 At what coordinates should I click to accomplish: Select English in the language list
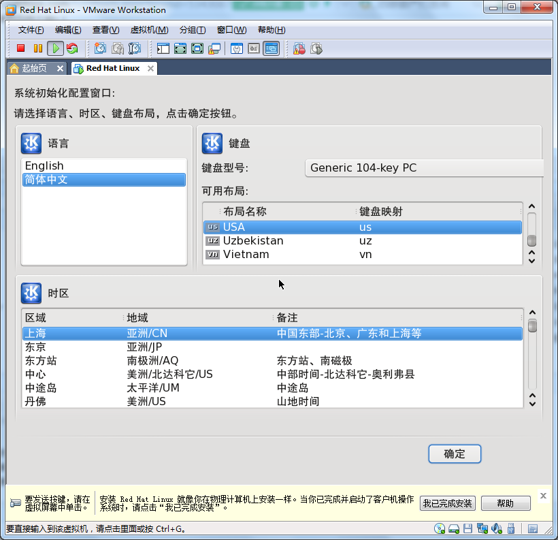coord(104,165)
